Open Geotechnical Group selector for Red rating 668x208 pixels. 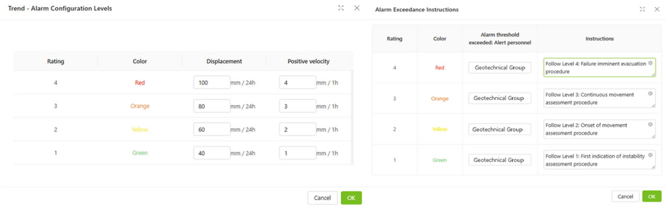point(499,67)
